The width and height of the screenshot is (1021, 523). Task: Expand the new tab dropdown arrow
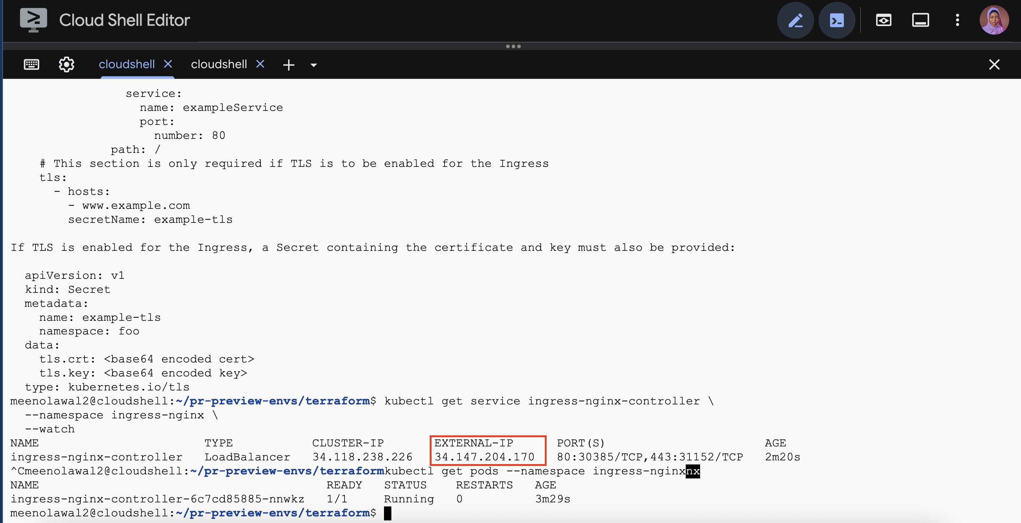(314, 65)
